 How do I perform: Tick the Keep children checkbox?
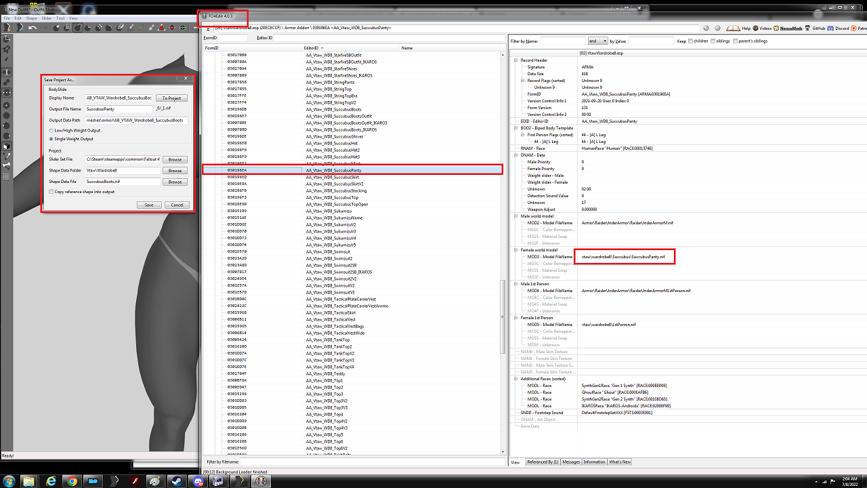coord(690,41)
